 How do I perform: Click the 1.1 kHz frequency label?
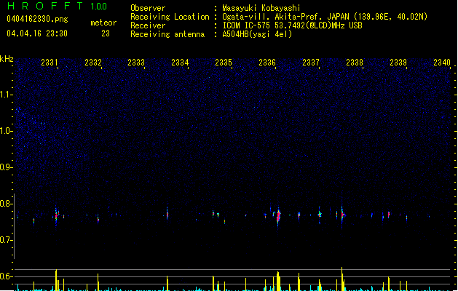(7, 95)
